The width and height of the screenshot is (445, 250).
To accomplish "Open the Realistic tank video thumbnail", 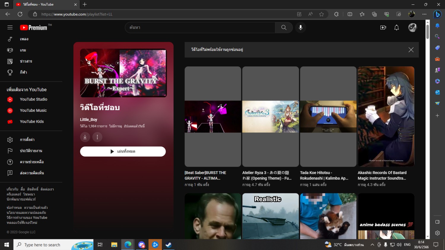I will click(271, 216).
